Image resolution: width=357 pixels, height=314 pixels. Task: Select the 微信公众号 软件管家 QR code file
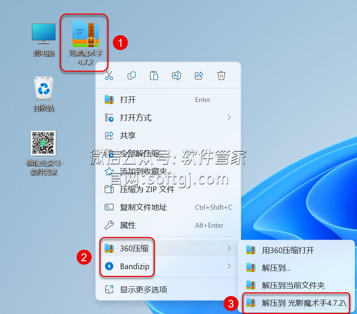click(43, 153)
